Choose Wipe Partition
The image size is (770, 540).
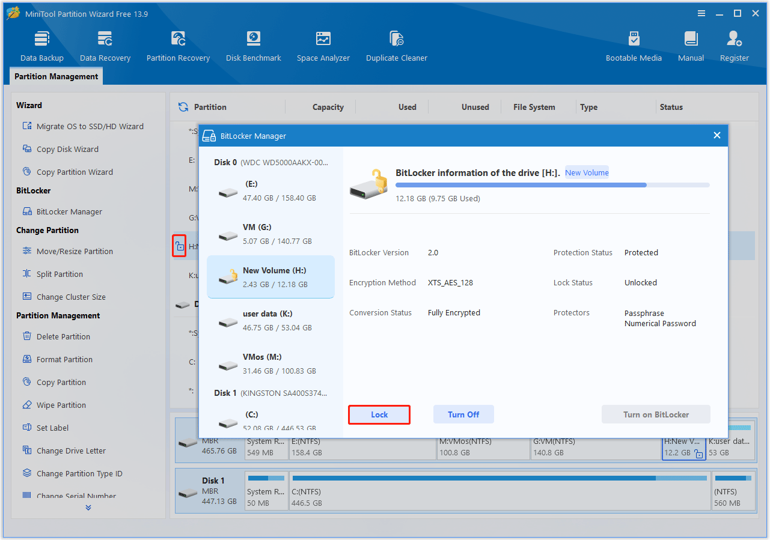point(53,405)
